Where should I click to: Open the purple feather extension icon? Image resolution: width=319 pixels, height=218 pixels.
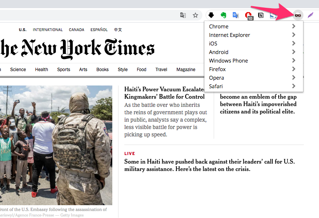[x=310, y=15]
